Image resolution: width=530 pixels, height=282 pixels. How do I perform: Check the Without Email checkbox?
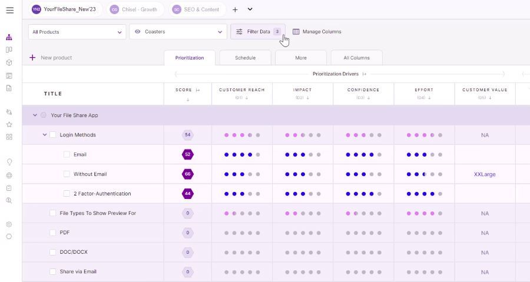coord(67,174)
